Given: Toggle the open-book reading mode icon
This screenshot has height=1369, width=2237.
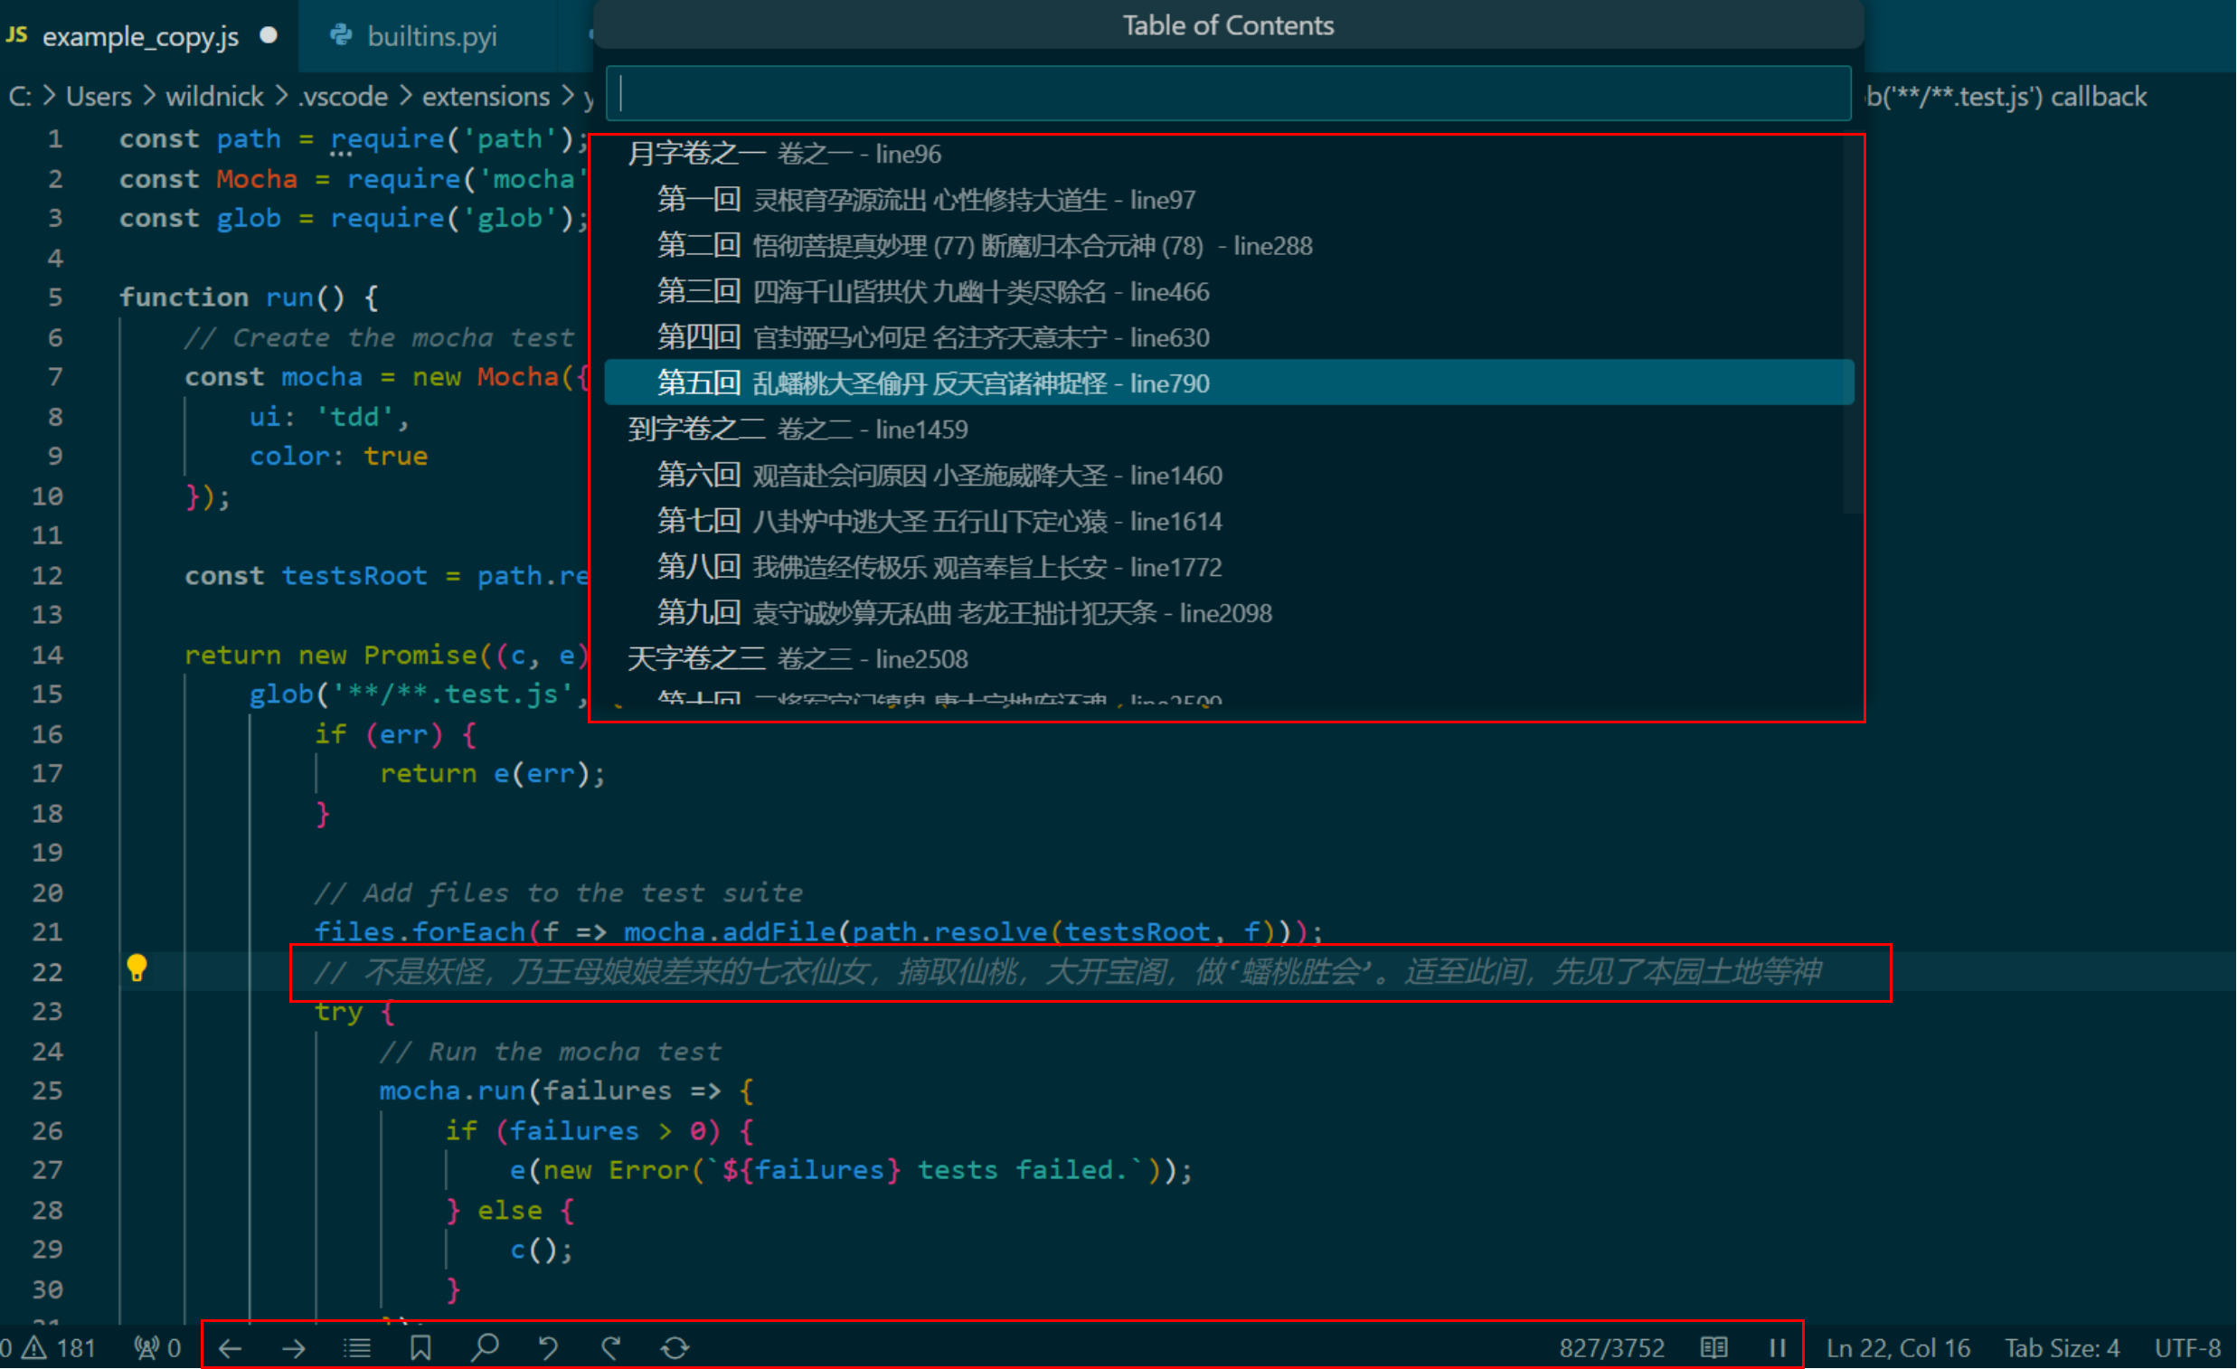Looking at the screenshot, I should click(x=1713, y=1348).
